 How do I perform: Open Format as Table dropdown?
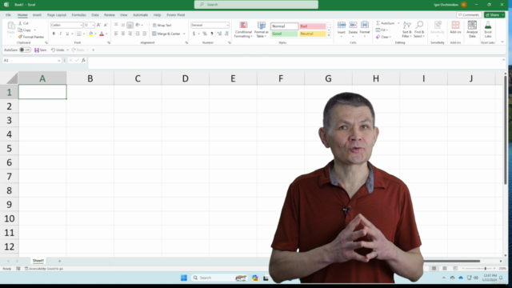point(262,30)
